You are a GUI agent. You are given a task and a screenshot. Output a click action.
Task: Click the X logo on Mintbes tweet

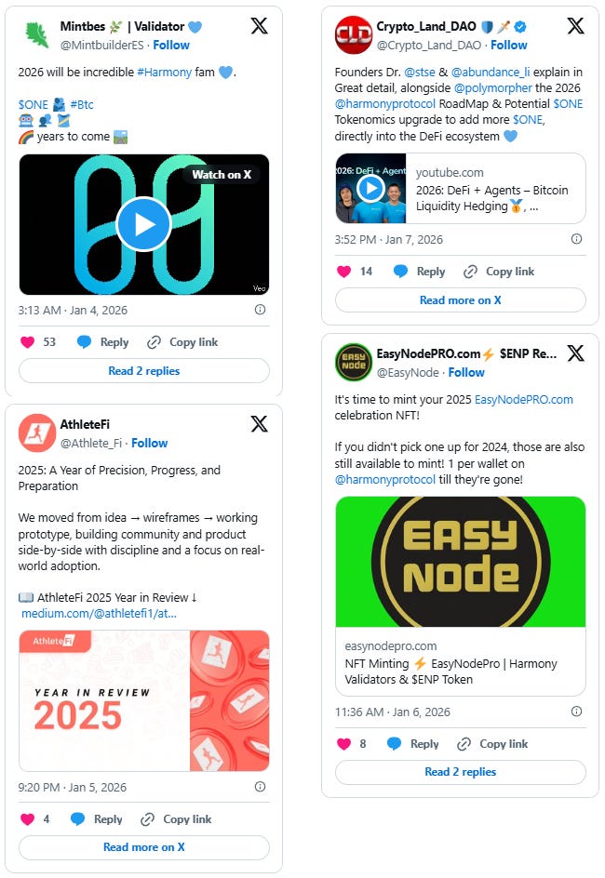(x=259, y=26)
